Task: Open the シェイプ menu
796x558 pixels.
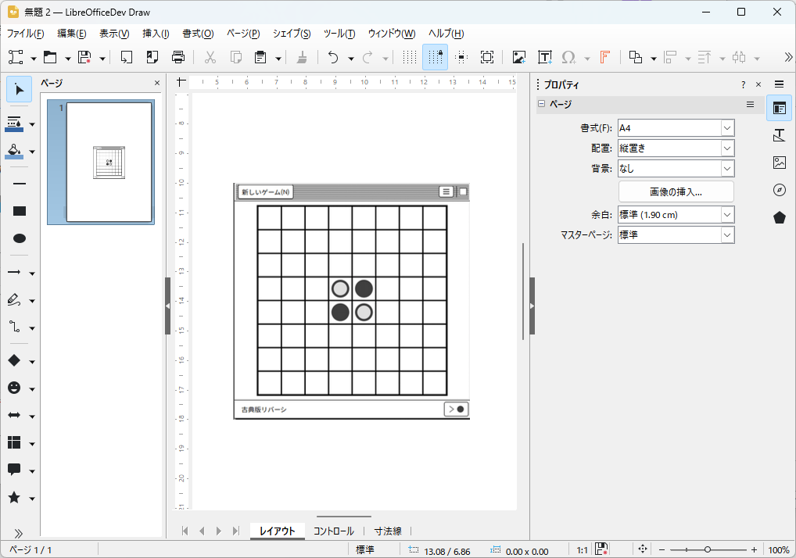Action: pyautogui.click(x=292, y=34)
